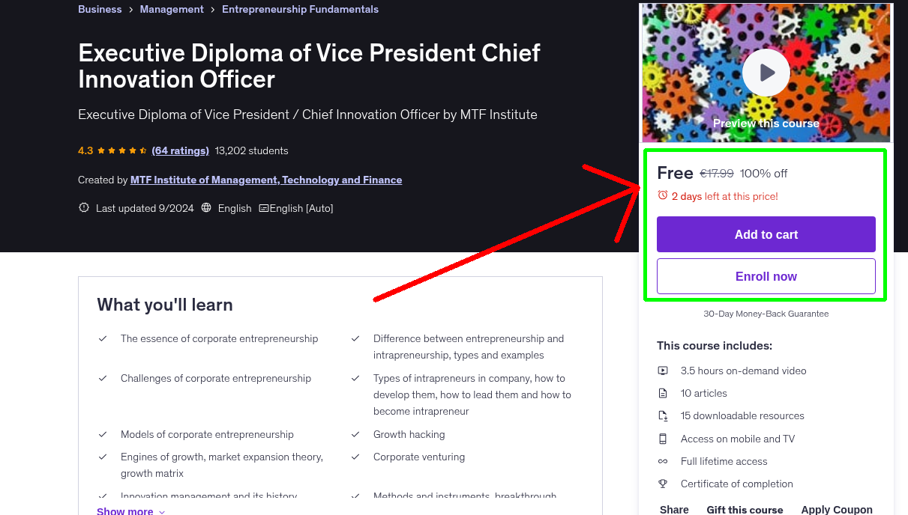Play the course preview video

(x=766, y=72)
